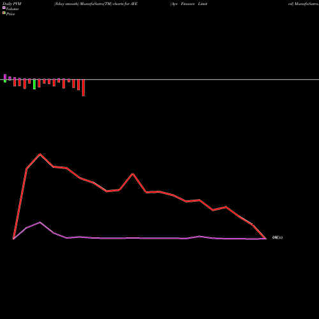This screenshot has width=319, height=319.
Task: Click the Volume legend color swatch
Action: pos(4,8)
